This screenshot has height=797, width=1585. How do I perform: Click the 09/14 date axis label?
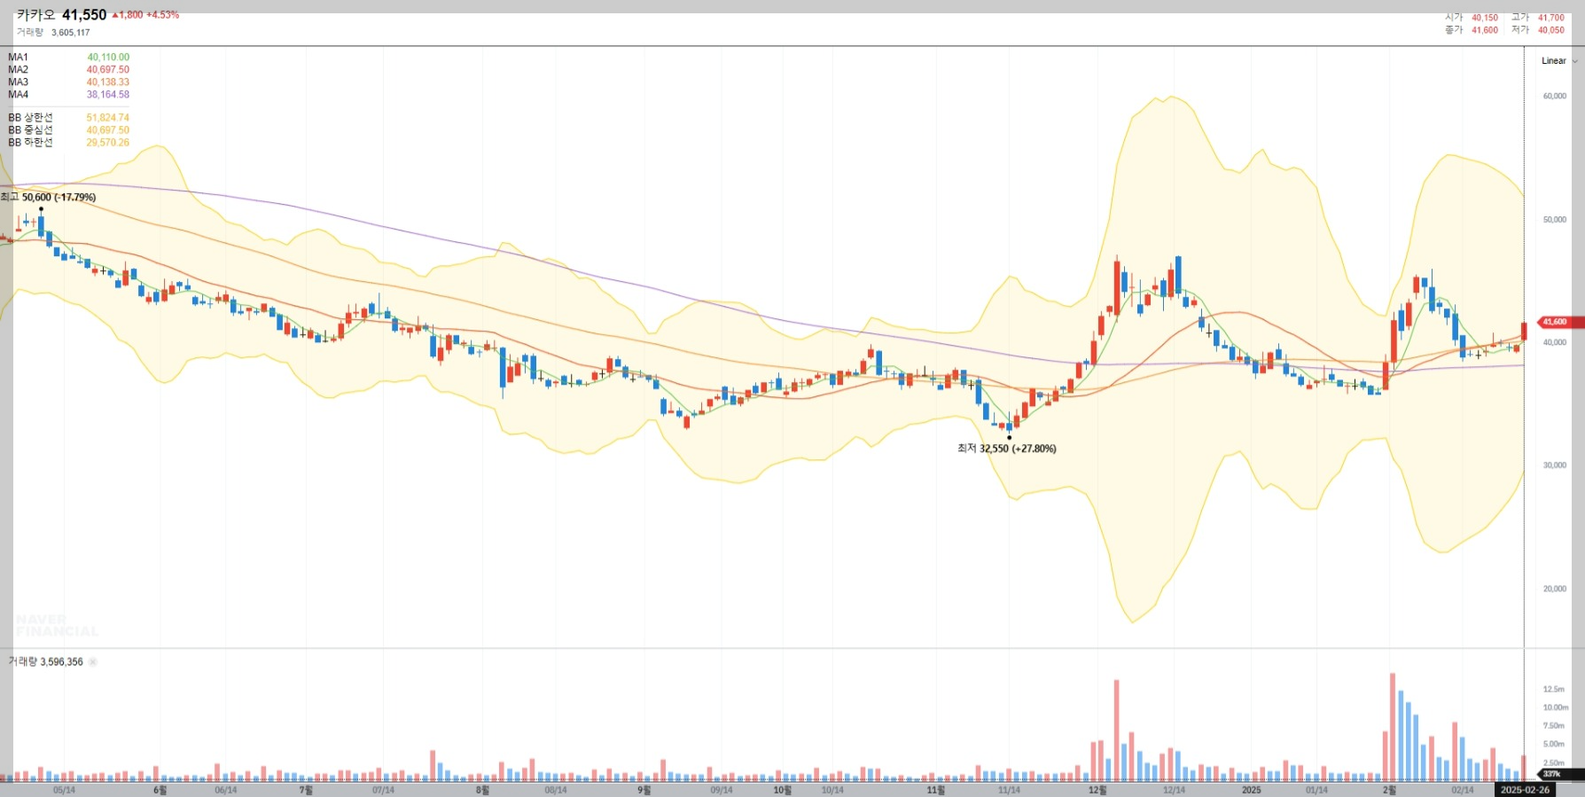[722, 790]
